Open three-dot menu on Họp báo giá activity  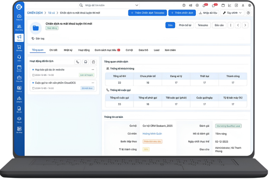[x=93, y=69]
